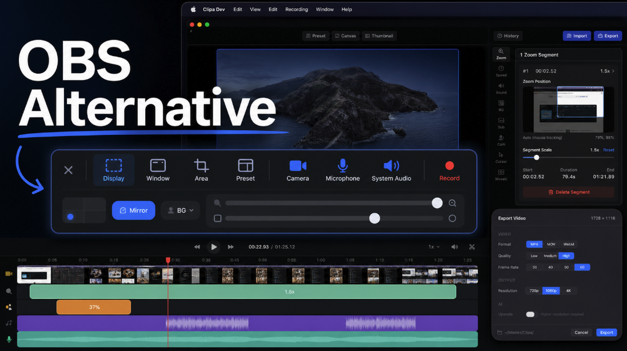Open the BG background panel in sidebar
Viewport: 627px width, 351px height.
pos(501,106)
